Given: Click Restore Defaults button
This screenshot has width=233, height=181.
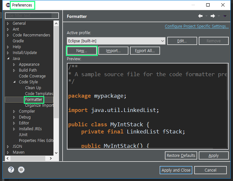Looking at the screenshot, I should 181,155.
